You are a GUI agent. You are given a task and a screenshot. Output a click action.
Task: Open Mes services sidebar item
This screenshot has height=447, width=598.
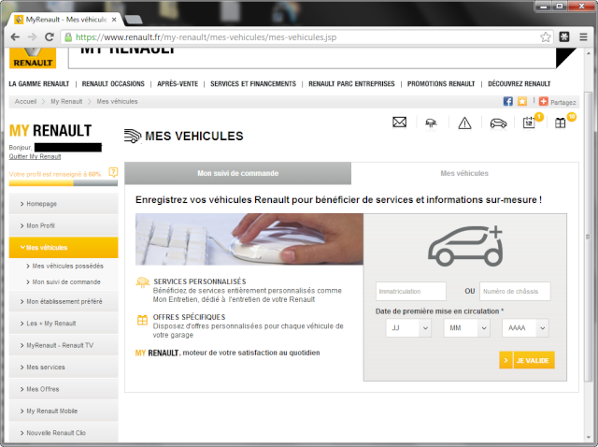pyautogui.click(x=64, y=368)
